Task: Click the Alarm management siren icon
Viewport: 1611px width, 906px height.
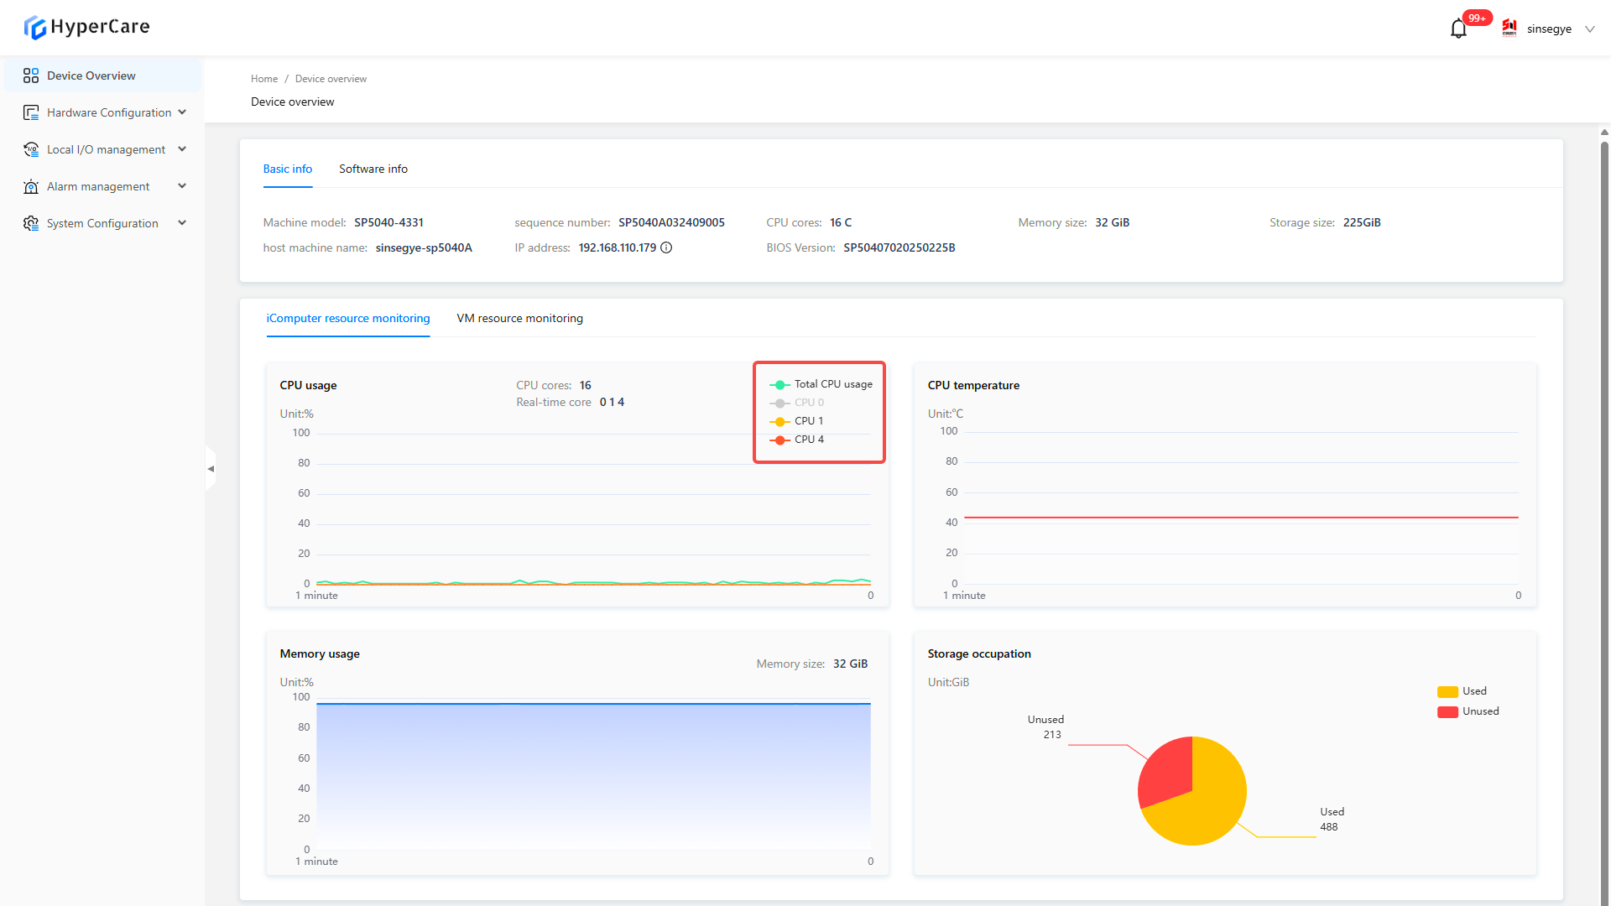Action: click(31, 186)
